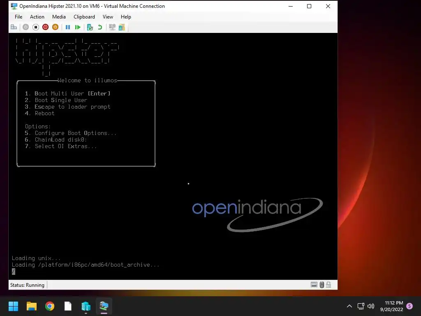Click 'Select OI Extras...' boot option
421x316 pixels.
tap(61, 146)
